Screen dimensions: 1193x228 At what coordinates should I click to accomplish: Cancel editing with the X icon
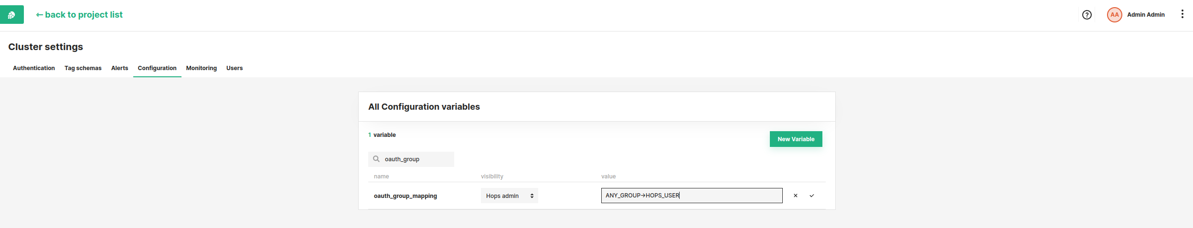click(795, 196)
